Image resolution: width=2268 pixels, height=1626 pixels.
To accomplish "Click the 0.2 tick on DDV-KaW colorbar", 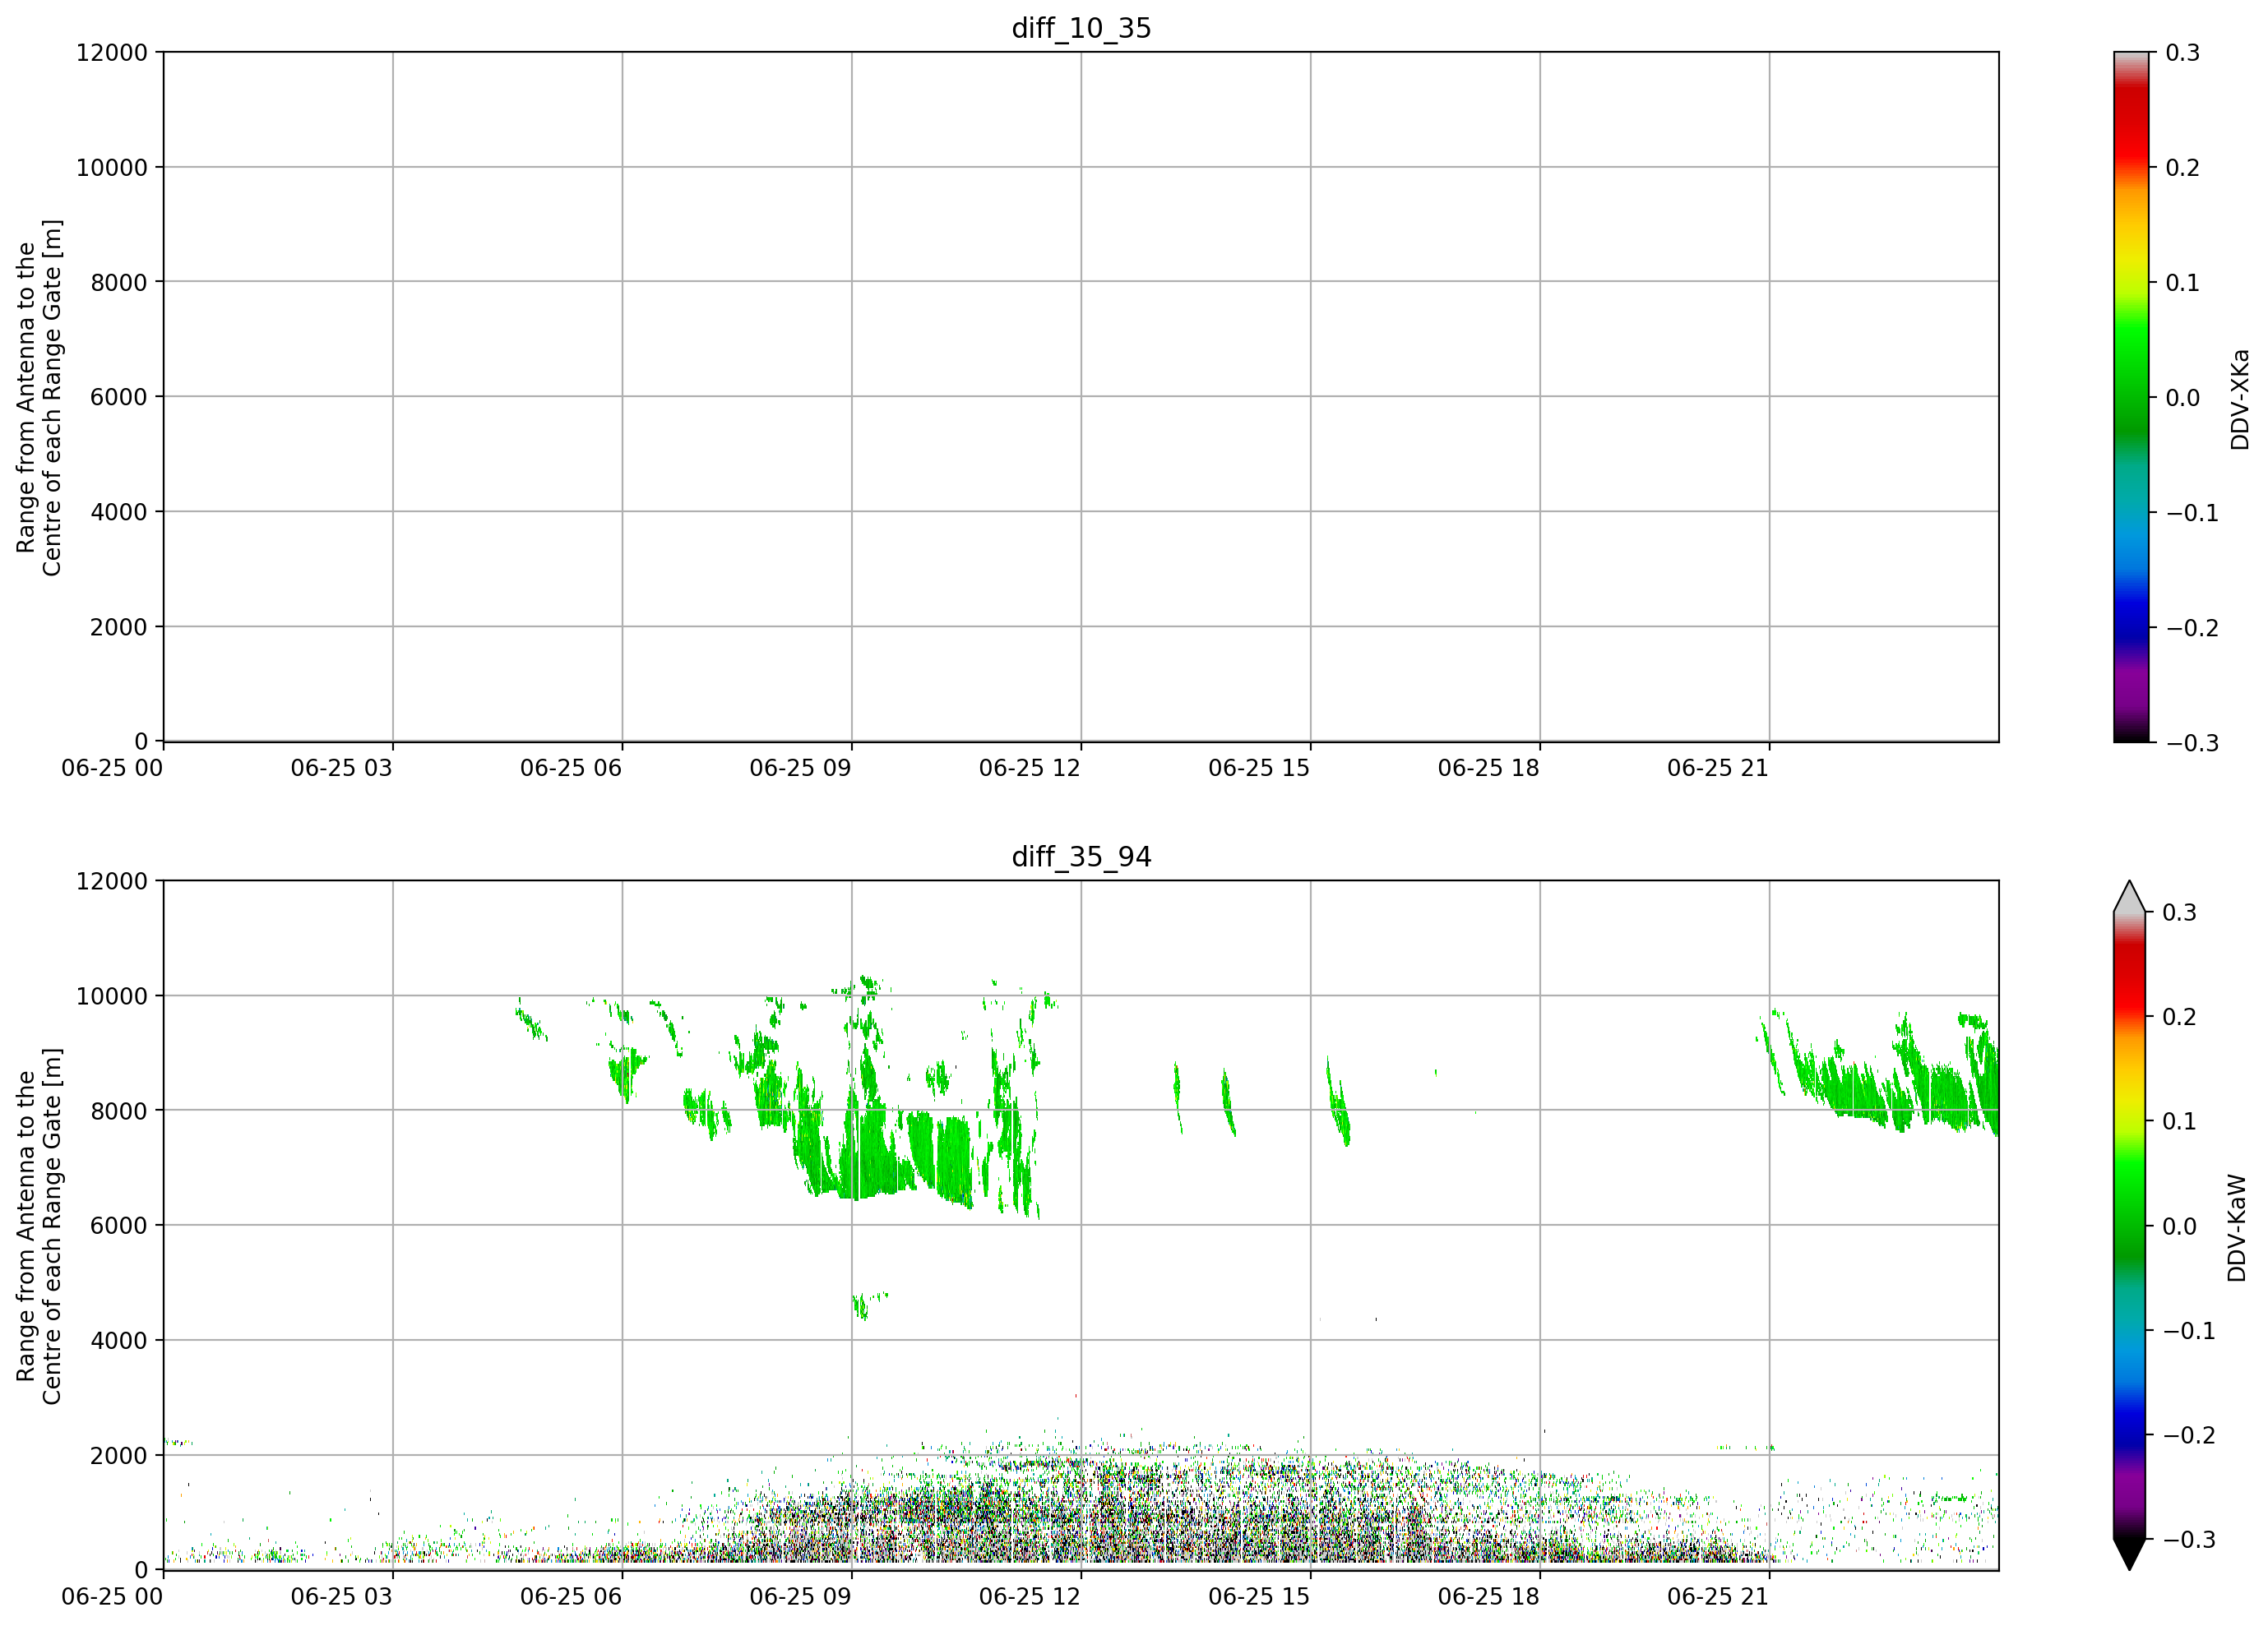I will click(x=2180, y=1016).
